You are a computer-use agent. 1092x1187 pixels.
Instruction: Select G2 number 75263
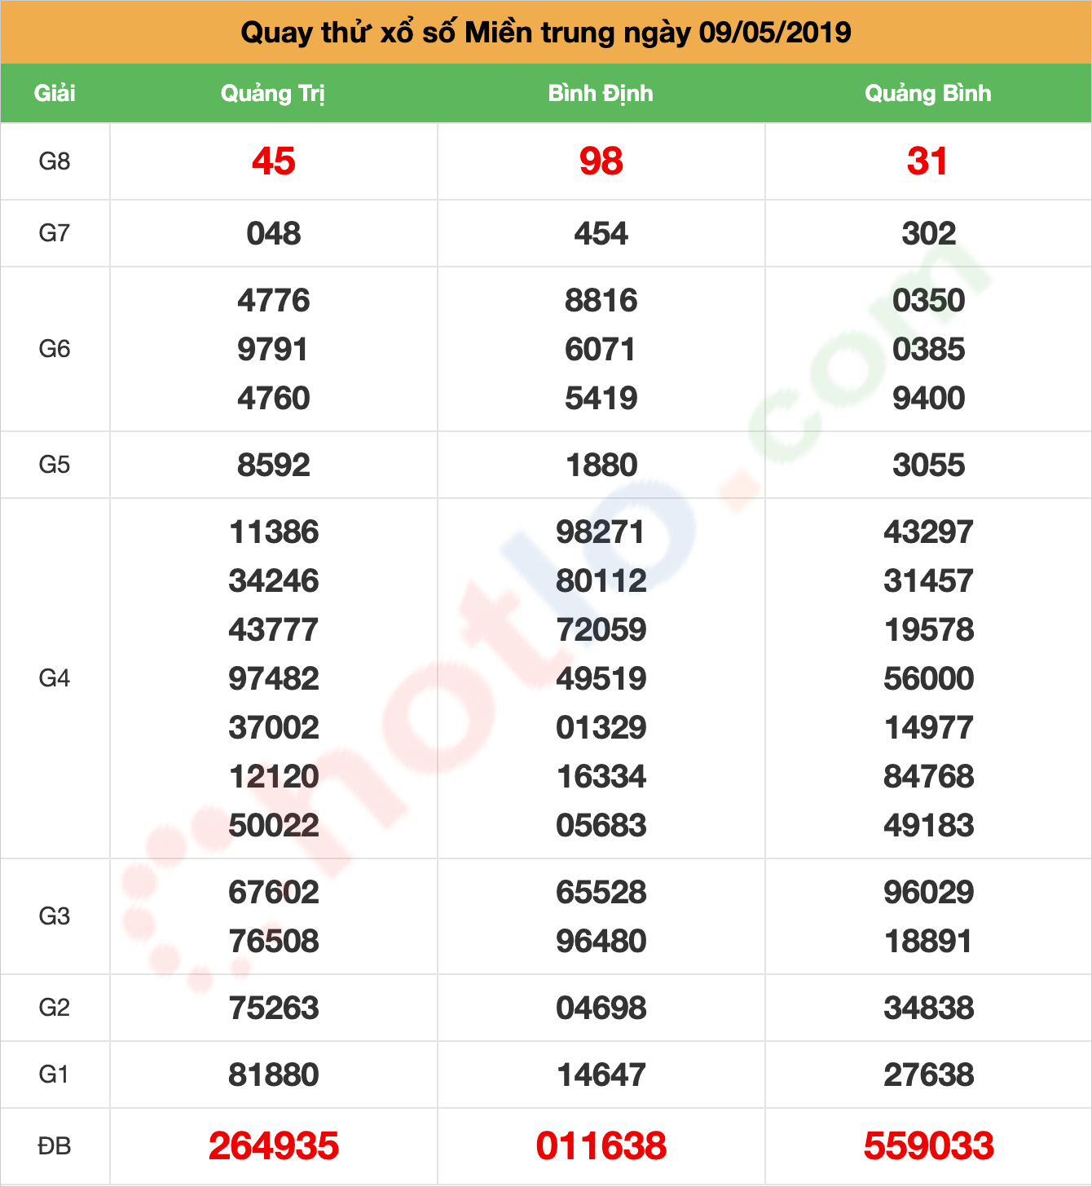pyautogui.click(x=274, y=1008)
